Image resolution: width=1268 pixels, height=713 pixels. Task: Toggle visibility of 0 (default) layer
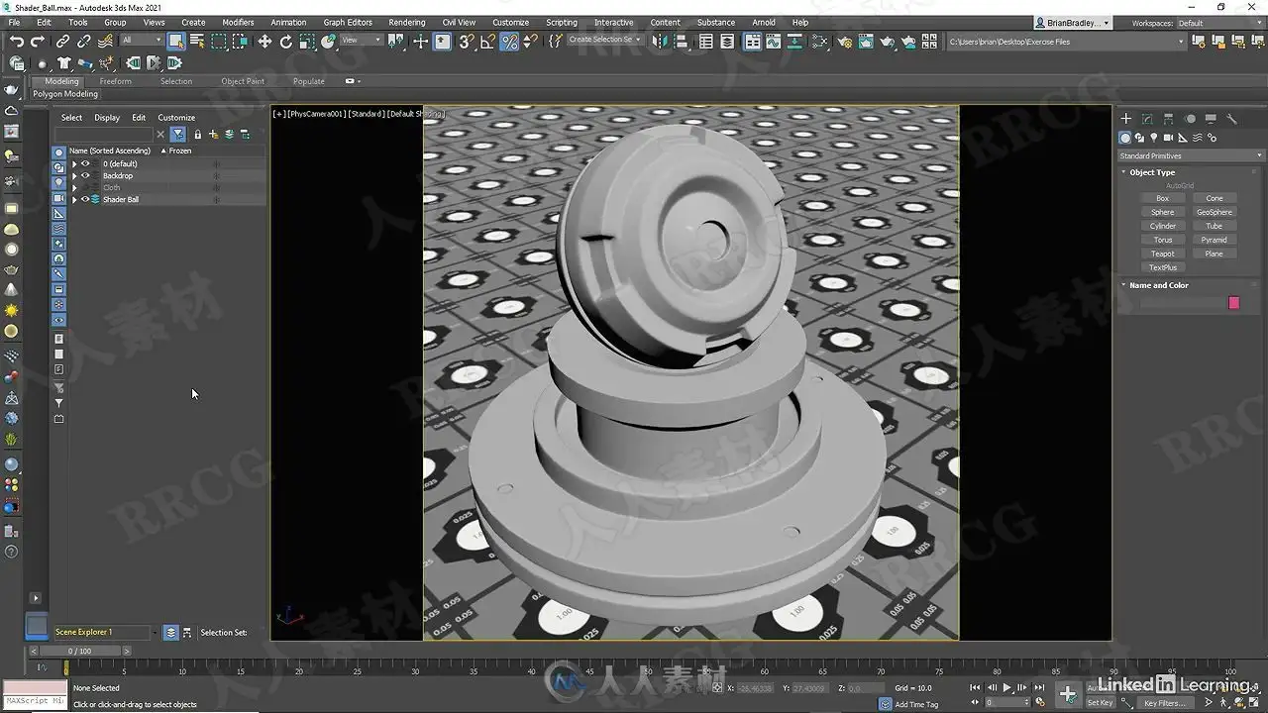pyautogui.click(x=85, y=163)
